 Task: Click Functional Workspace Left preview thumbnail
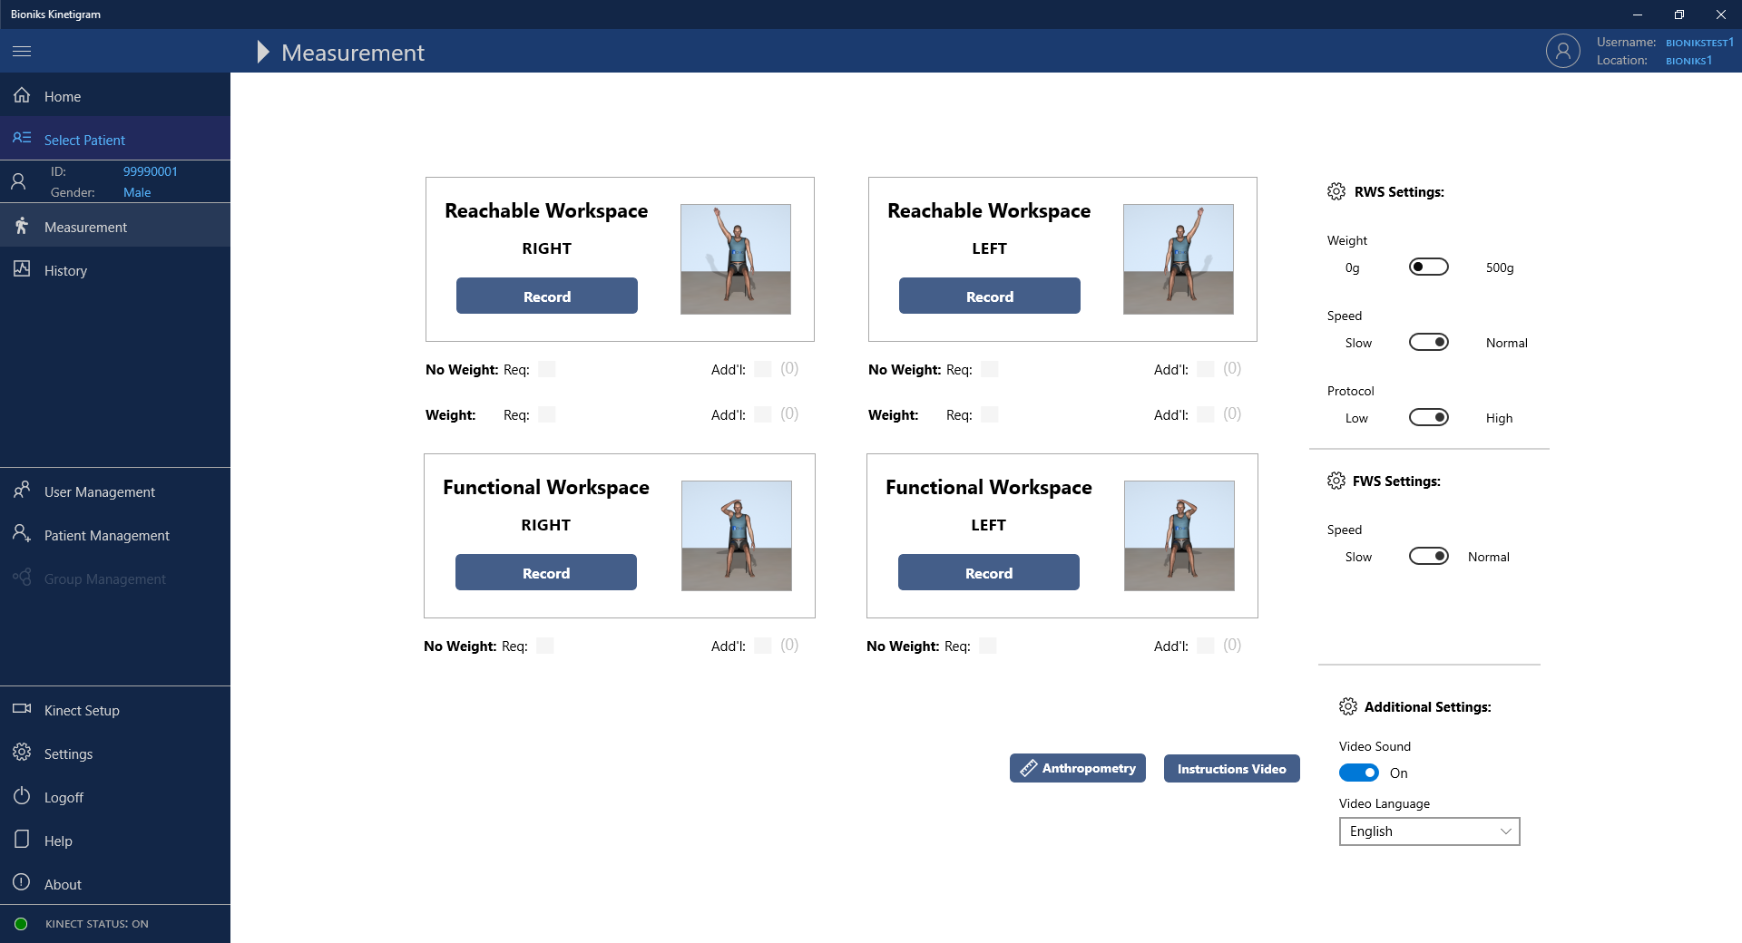tap(1179, 536)
